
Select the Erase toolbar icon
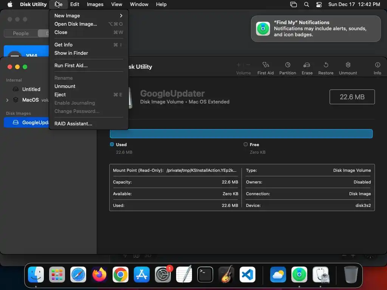coord(307,65)
